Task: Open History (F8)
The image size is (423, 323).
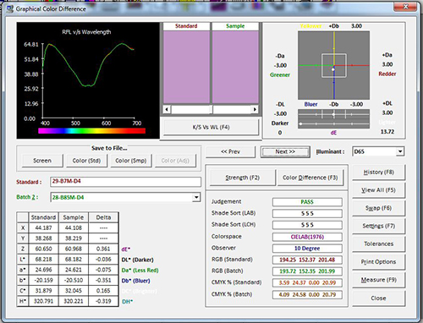Action: (x=378, y=172)
